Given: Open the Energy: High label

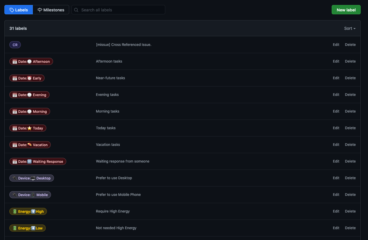Looking at the screenshot, I should point(28,211).
